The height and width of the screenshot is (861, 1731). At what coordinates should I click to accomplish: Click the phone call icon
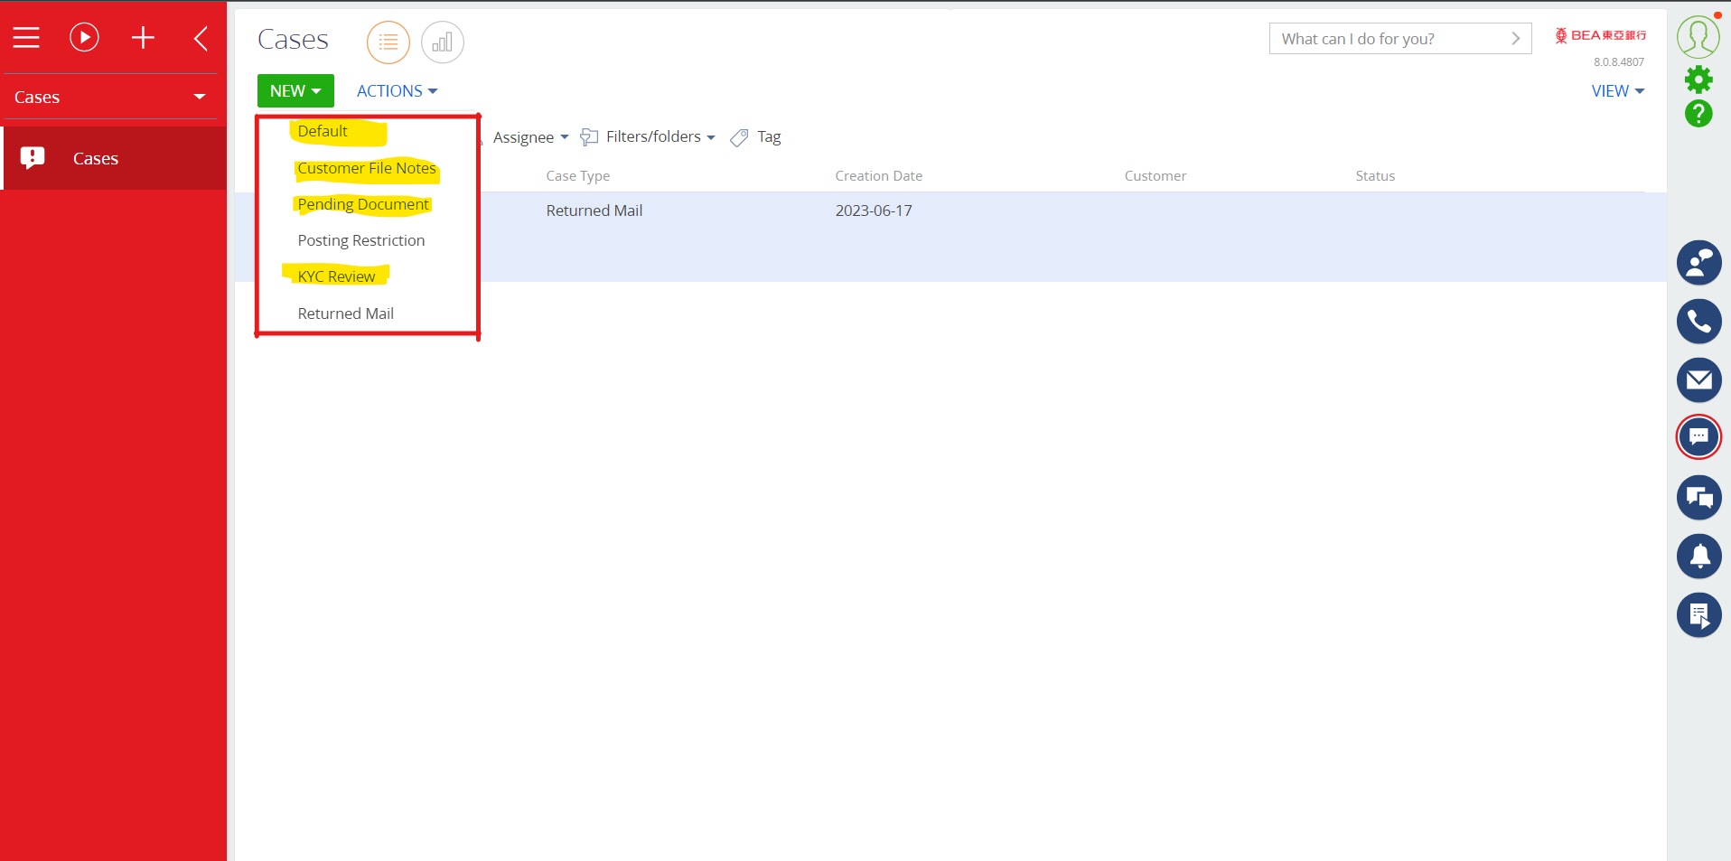(x=1699, y=321)
